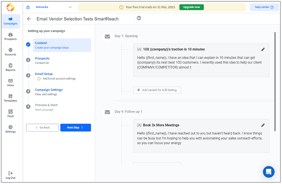Screen dimensions: 282x184
Task: Click Add variant for A/B testing
Action: (x=157, y=90)
